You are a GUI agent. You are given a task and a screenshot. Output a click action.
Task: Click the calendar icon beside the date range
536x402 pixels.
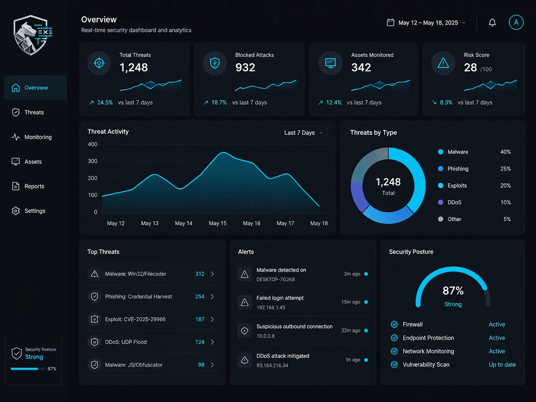pyautogui.click(x=390, y=22)
